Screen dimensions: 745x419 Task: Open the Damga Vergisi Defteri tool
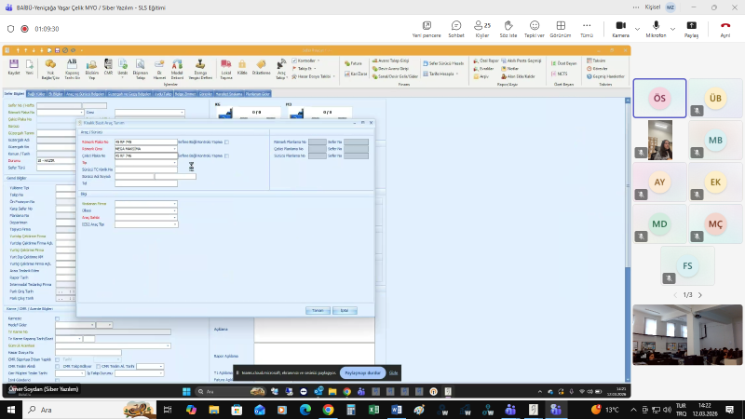point(201,66)
